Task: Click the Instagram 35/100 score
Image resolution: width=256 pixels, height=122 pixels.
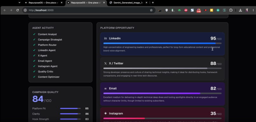Action: [x=216, y=113]
